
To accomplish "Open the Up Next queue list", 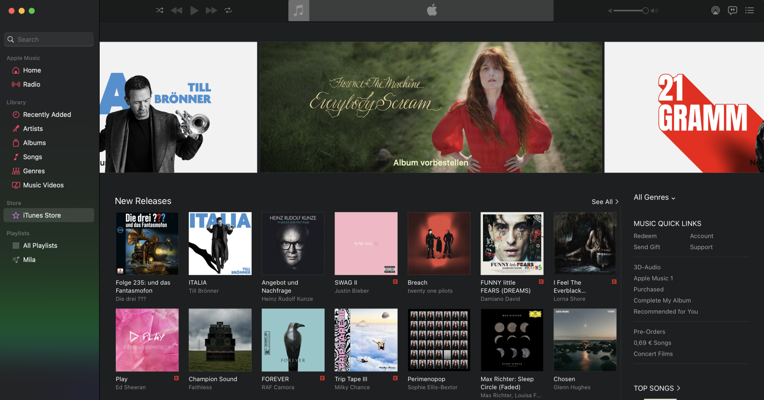I will pyautogui.click(x=749, y=10).
